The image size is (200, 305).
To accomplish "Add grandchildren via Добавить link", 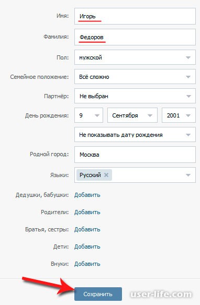I will [x=87, y=264].
